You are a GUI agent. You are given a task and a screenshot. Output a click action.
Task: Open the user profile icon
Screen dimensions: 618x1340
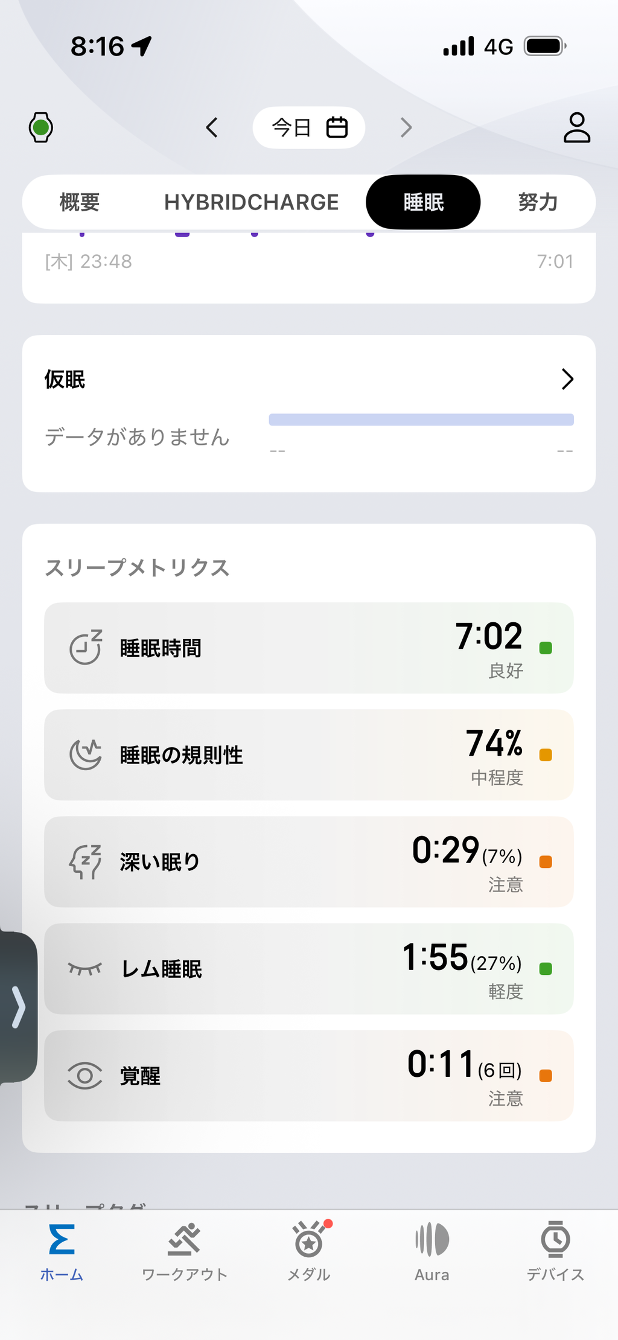point(576,127)
